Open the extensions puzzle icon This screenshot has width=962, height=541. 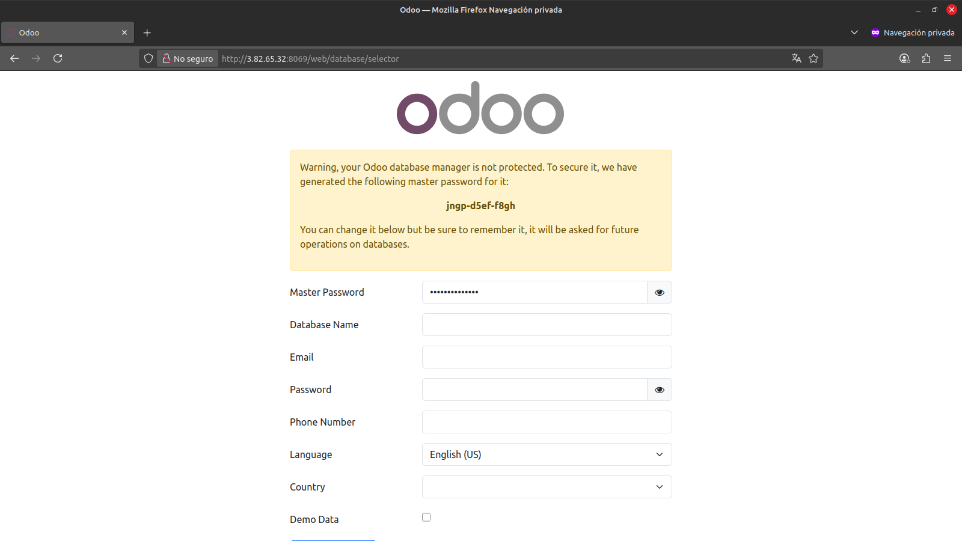coord(926,58)
